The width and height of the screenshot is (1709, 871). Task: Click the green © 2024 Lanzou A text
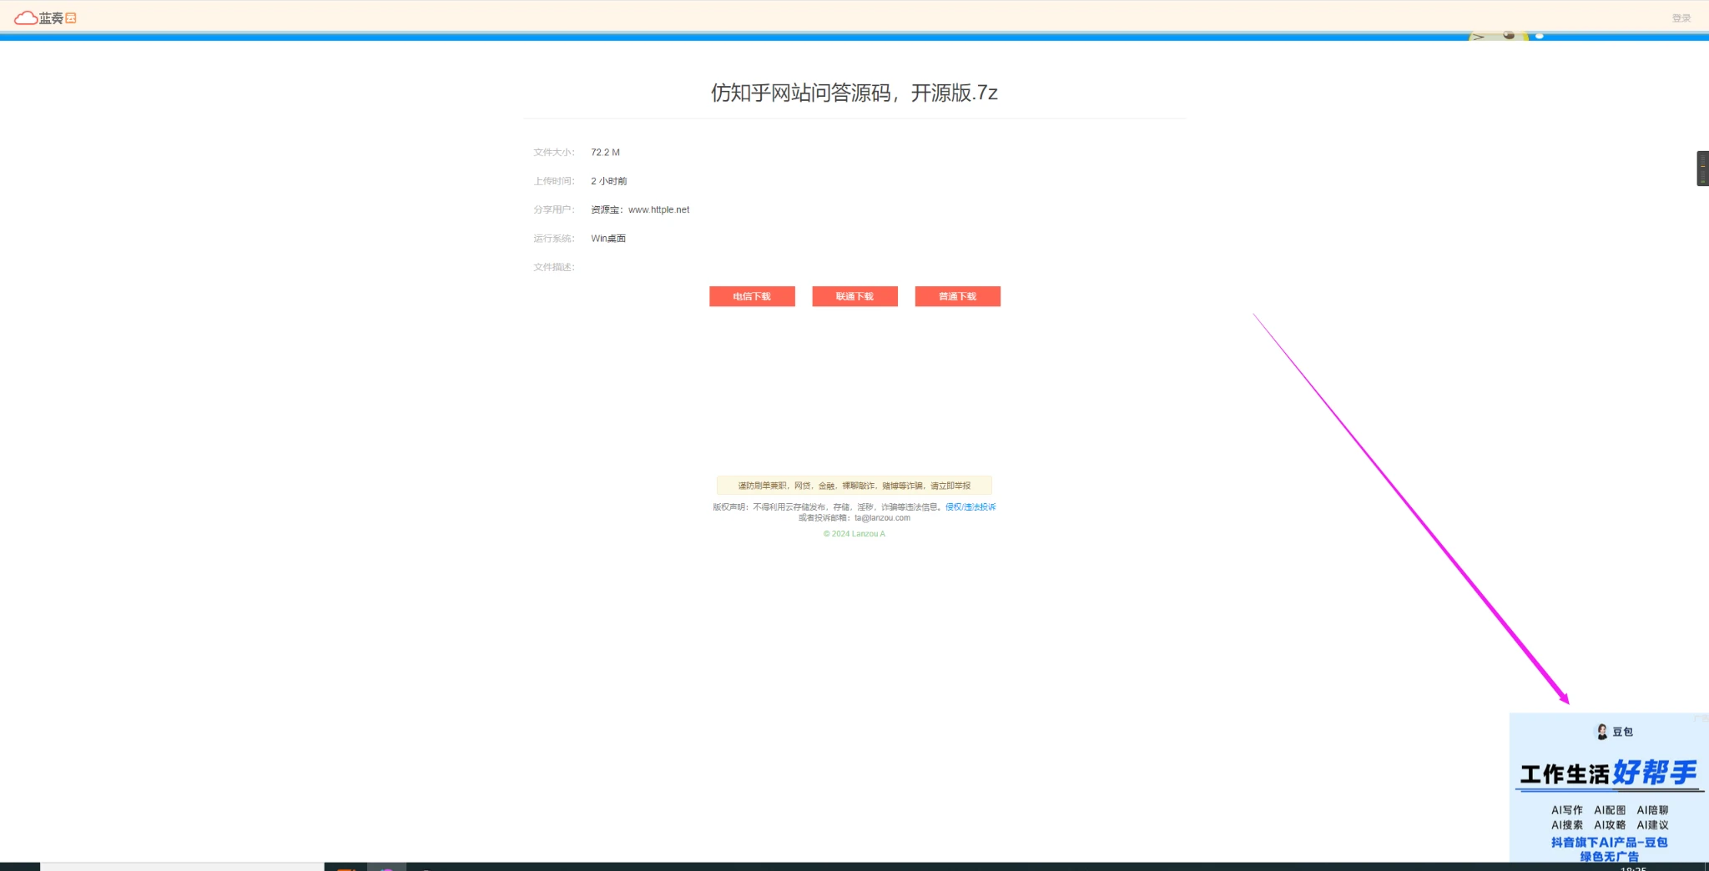point(854,534)
